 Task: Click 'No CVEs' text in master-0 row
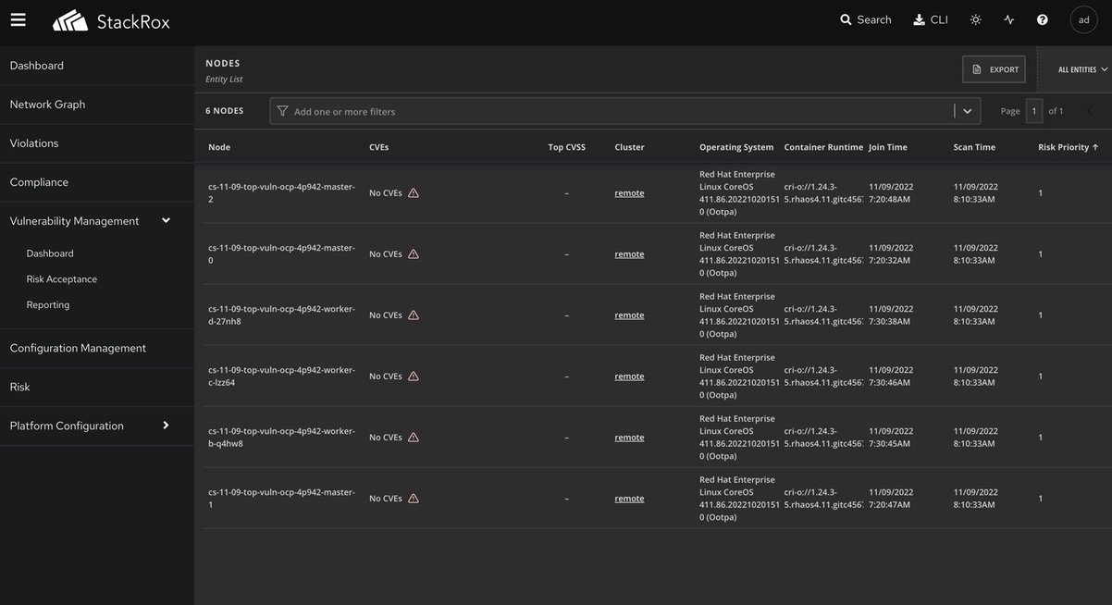click(386, 254)
